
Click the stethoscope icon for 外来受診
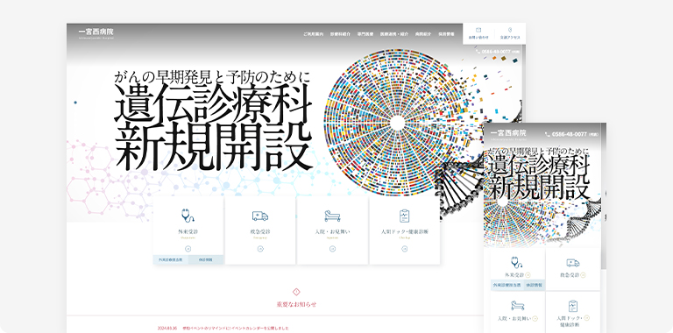coord(188,216)
